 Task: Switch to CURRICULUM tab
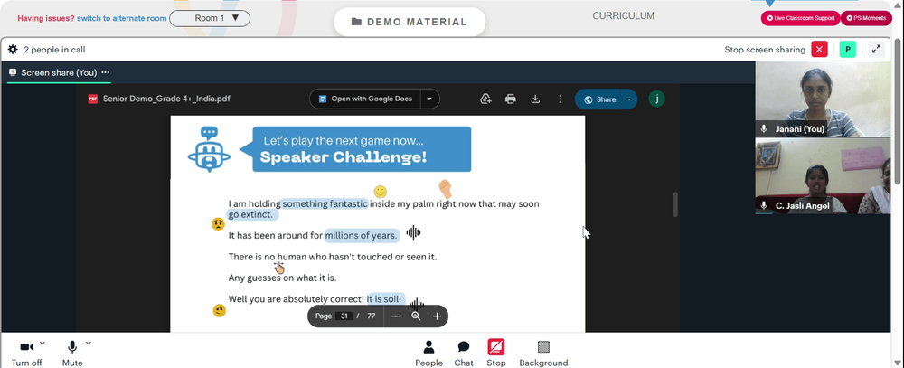click(x=623, y=16)
